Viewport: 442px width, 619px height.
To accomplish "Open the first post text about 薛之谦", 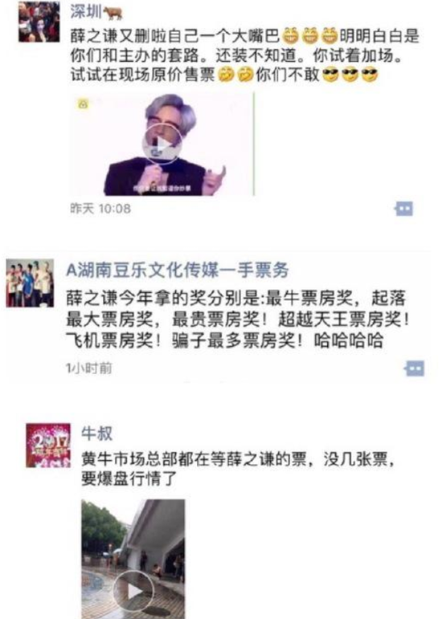I will (245, 55).
